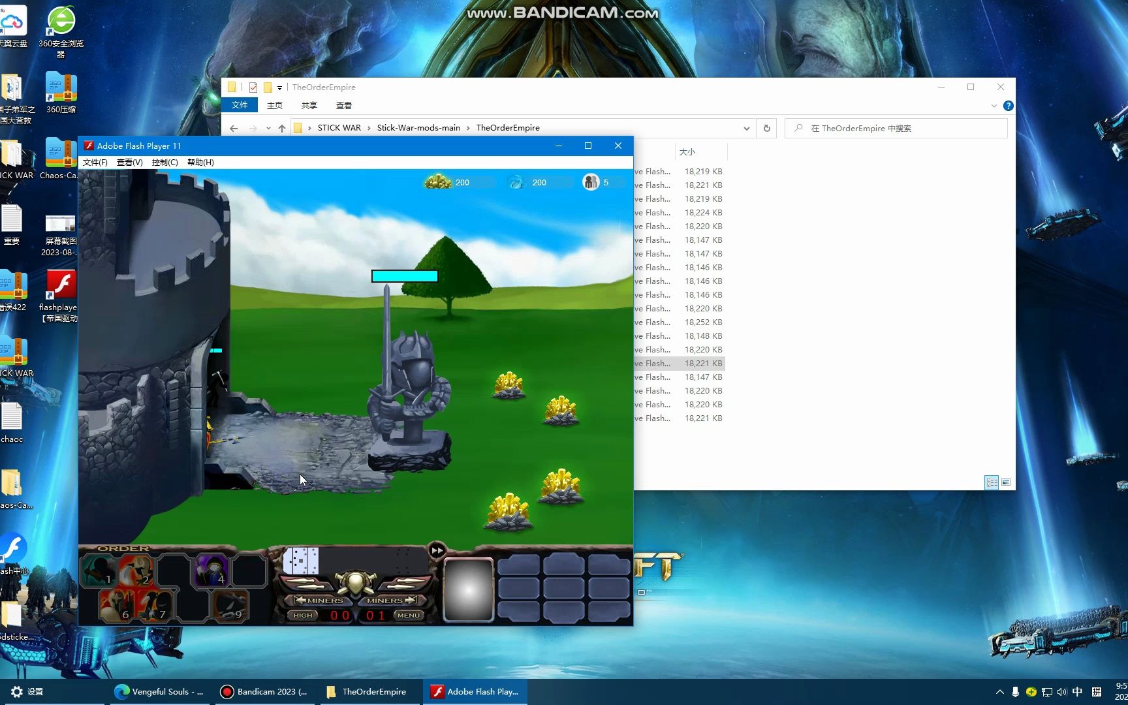
Task: Send miners left with MINERS arrow button
Action: [x=320, y=601]
